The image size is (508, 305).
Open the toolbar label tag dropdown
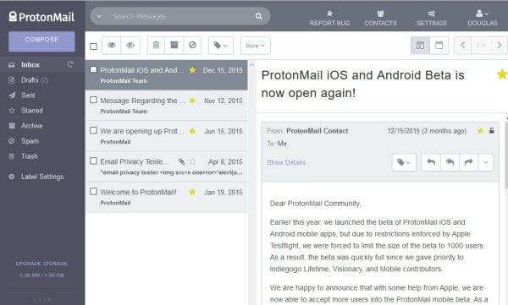point(221,46)
